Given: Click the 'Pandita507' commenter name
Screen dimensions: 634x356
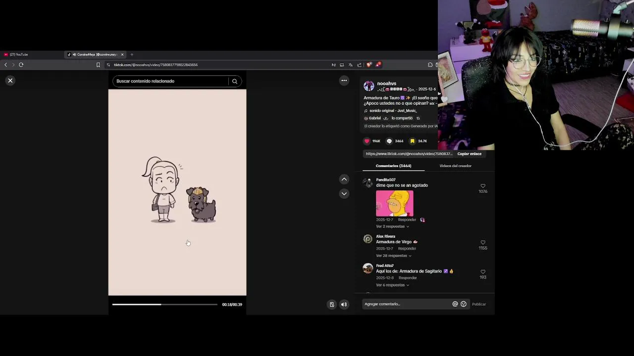Looking at the screenshot, I should [386, 180].
